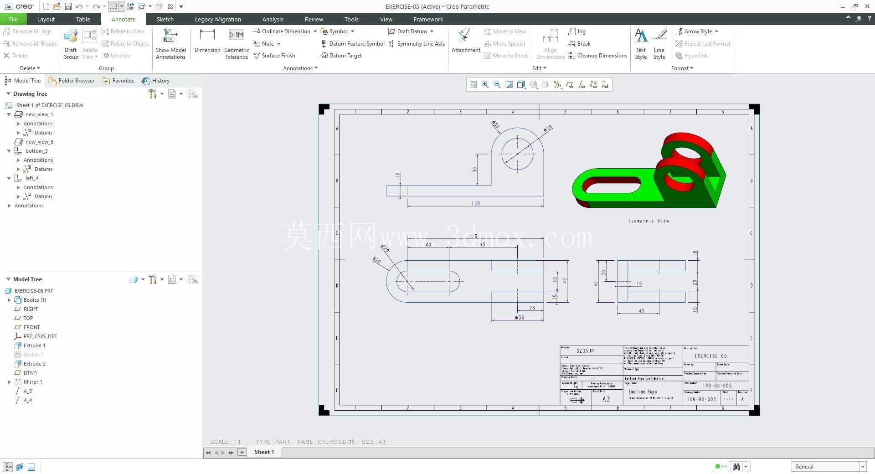875x474 pixels.
Task: Open the Draft Datum dropdown
Action: 432,31
